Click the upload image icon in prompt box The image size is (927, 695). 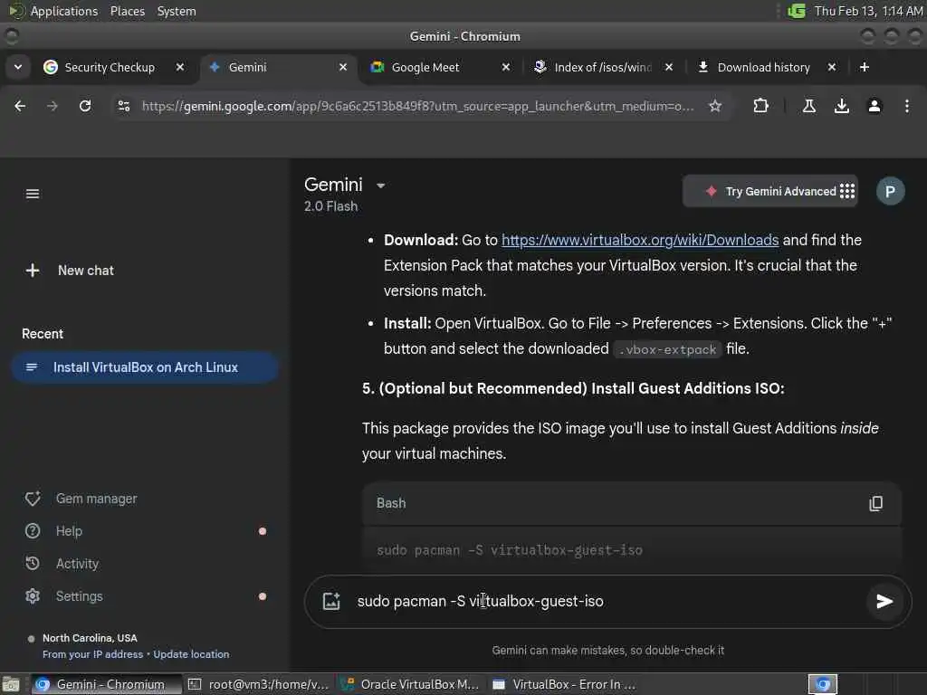331,601
